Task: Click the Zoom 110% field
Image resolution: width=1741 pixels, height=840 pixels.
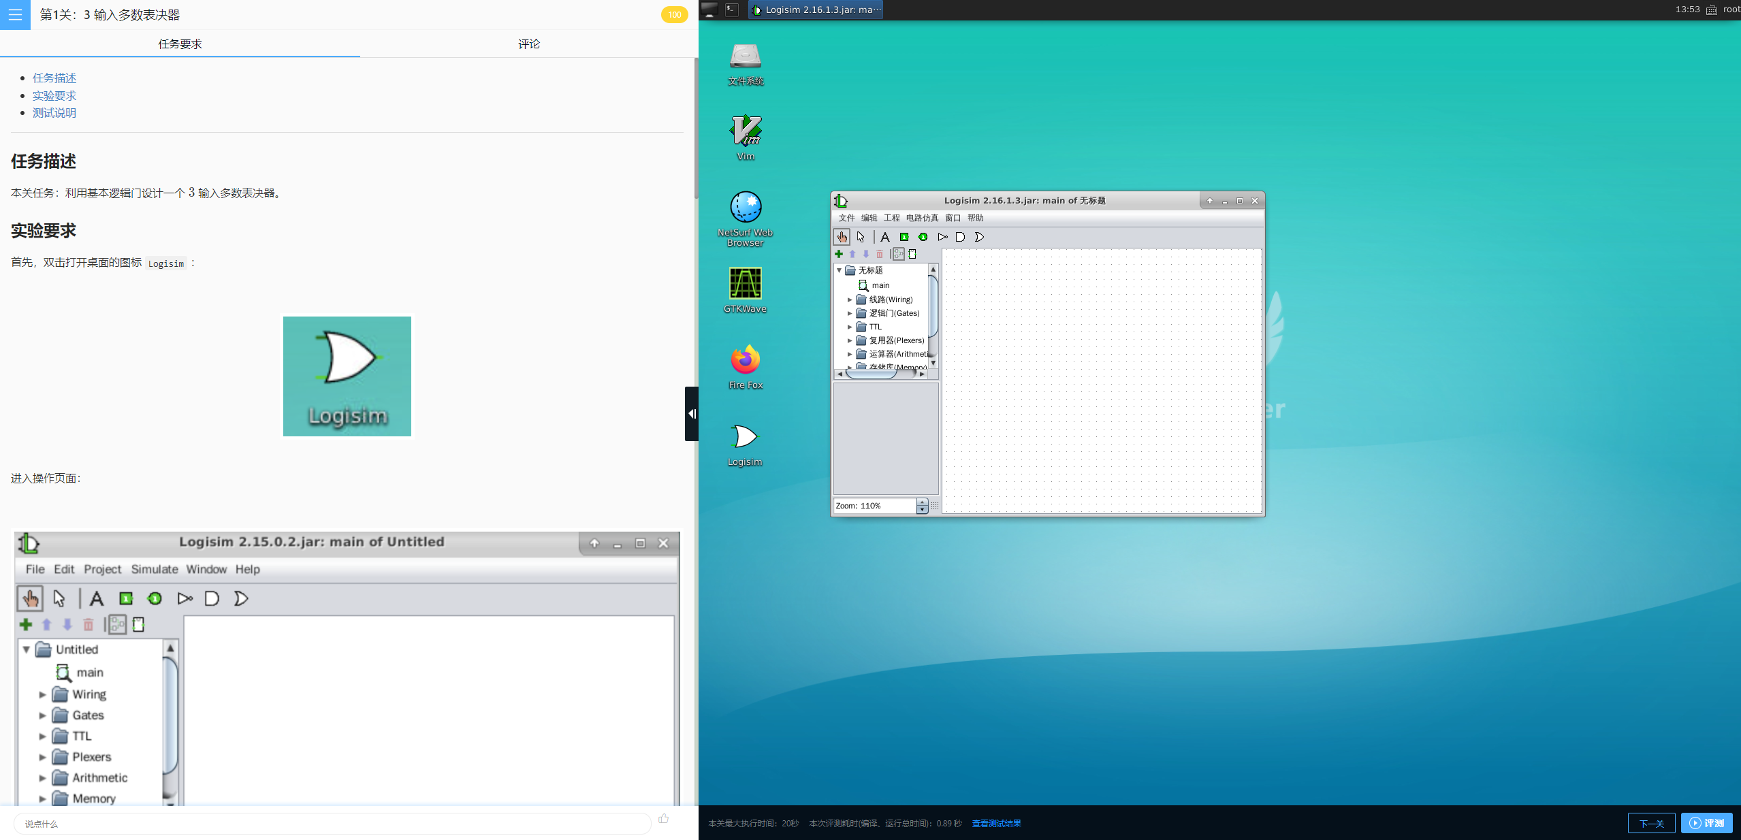Action: (x=875, y=506)
